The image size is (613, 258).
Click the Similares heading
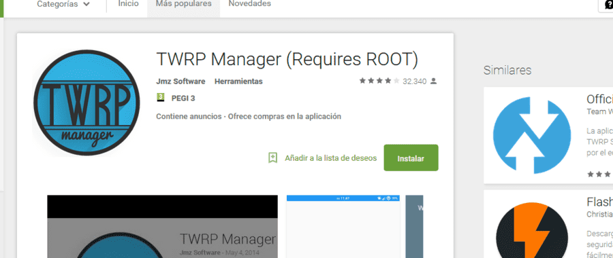(507, 70)
